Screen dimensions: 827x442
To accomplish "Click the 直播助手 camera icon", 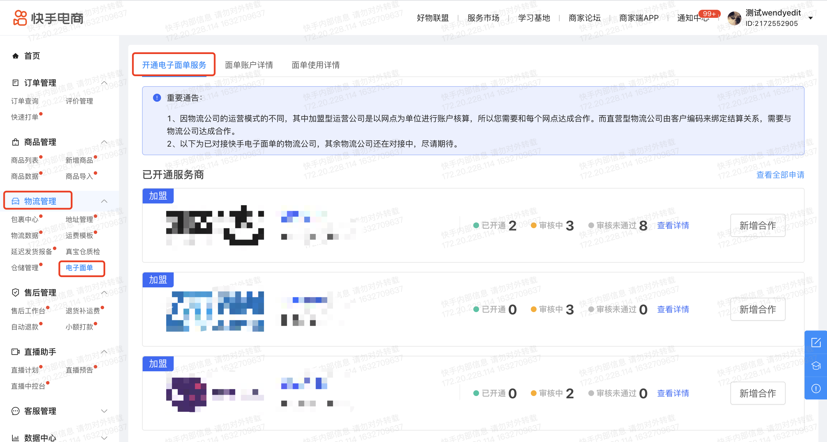I will (16, 351).
